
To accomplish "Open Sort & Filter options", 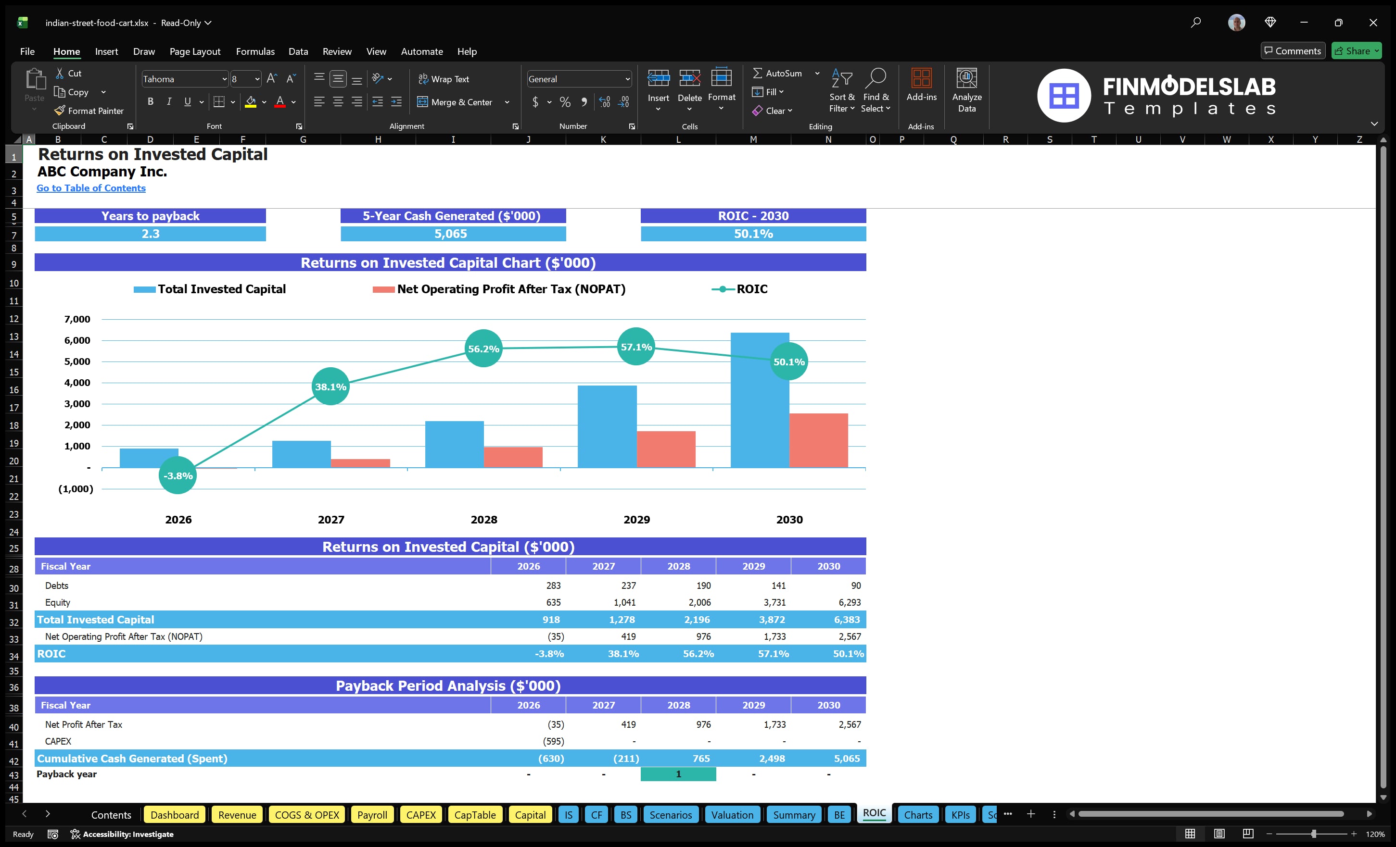I will (842, 90).
